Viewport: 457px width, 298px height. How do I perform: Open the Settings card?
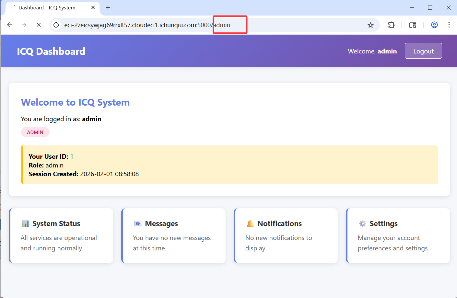coord(398,235)
